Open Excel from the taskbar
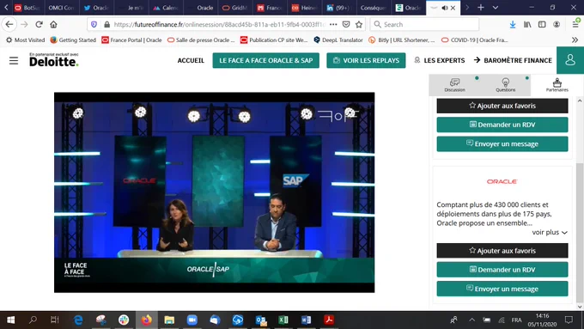The image size is (584, 329). click(x=283, y=320)
